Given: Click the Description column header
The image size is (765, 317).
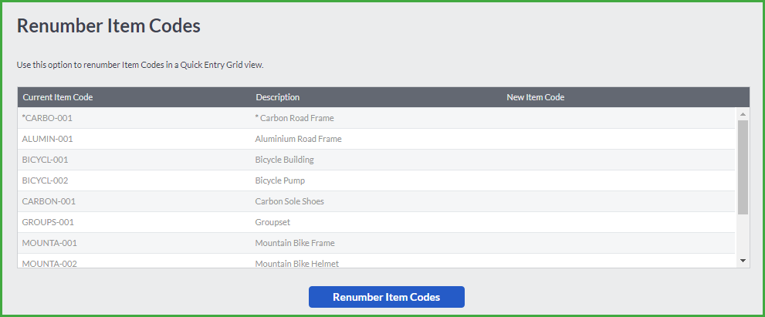Looking at the screenshot, I should (278, 97).
